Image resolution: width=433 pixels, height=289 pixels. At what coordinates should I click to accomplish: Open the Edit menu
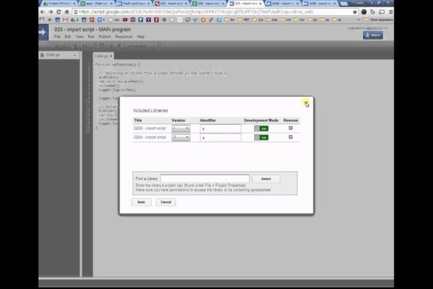coord(68,37)
